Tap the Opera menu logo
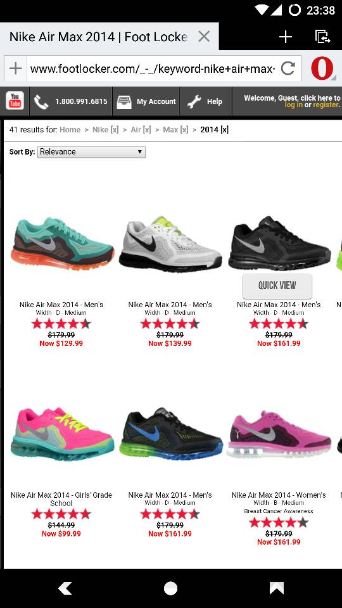 pos(322,68)
